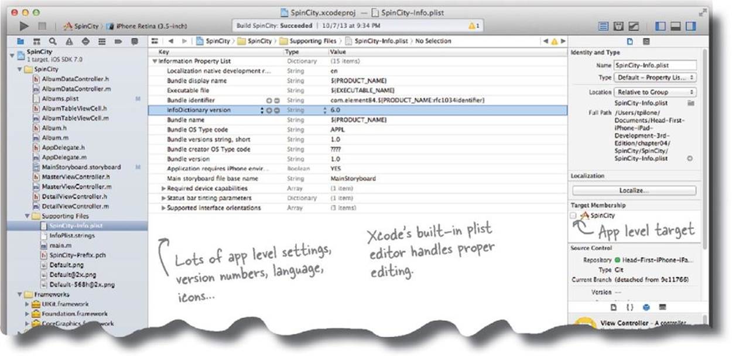Expand Supported interface orientations
Screen dimensions: 732x356
coord(164,208)
